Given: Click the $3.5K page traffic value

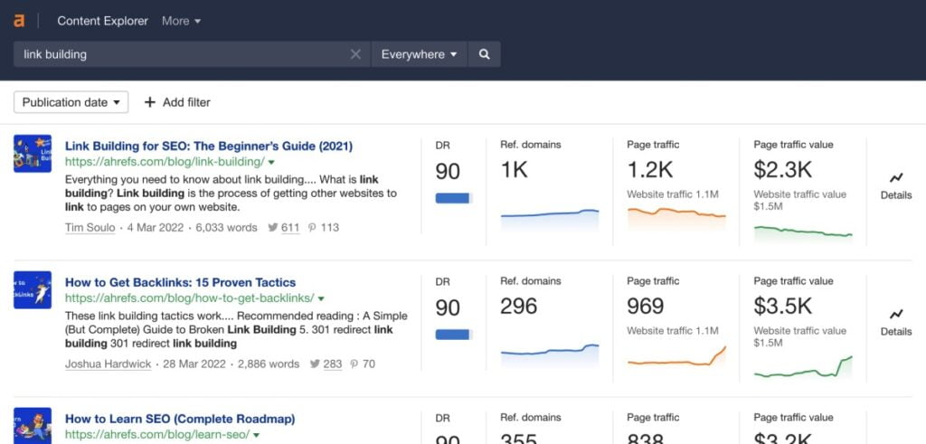Looking at the screenshot, I should pyautogui.click(x=784, y=307).
